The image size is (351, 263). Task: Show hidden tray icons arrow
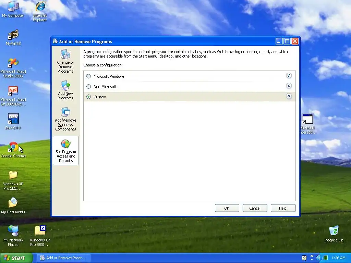tap(319, 258)
